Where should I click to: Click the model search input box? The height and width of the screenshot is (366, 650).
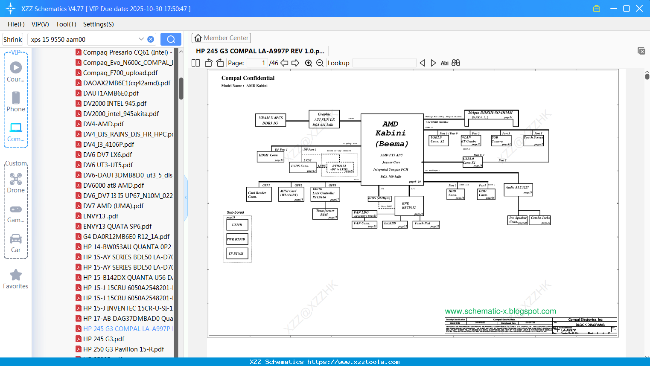83,39
